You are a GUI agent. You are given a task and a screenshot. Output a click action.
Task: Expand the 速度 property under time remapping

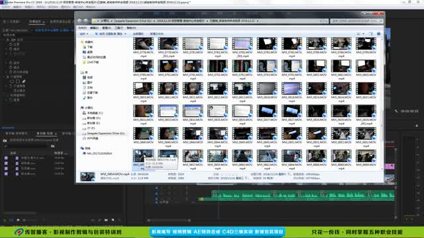(x=6, y=100)
